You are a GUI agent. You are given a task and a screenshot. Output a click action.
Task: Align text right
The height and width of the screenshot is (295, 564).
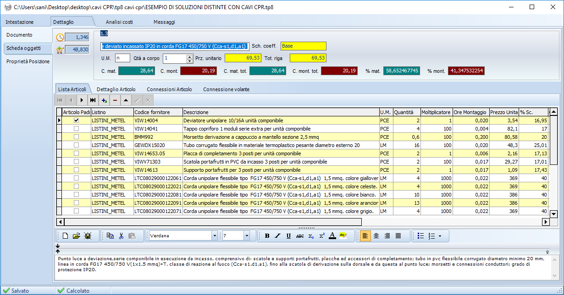(x=387, y=235)
